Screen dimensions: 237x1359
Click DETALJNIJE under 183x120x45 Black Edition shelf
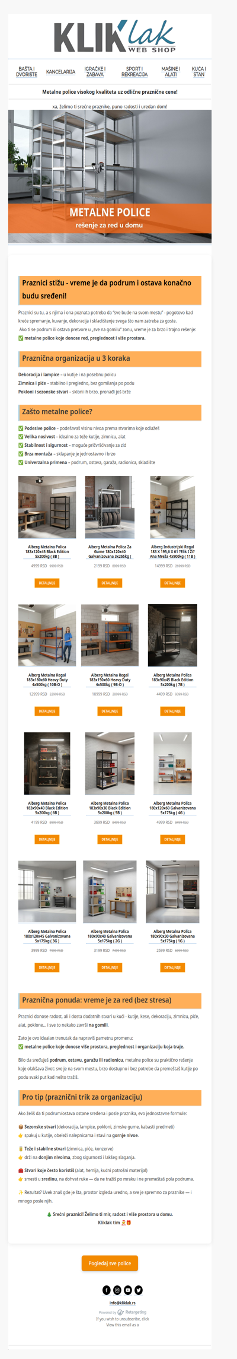(x=47, y=583)
